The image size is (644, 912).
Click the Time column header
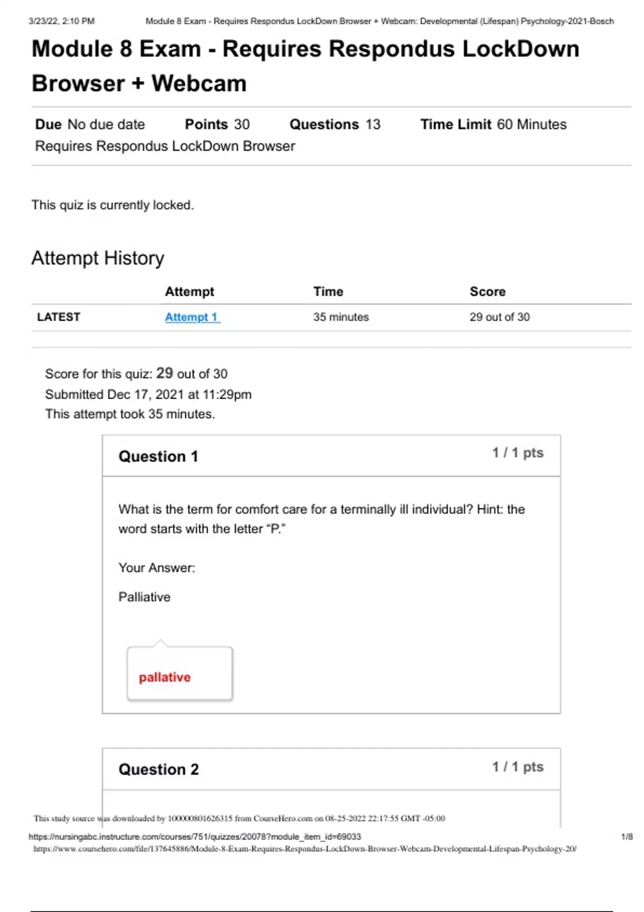[x=328, y=291]
